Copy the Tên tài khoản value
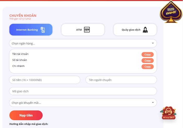The image size is (183, 128). 147,55
